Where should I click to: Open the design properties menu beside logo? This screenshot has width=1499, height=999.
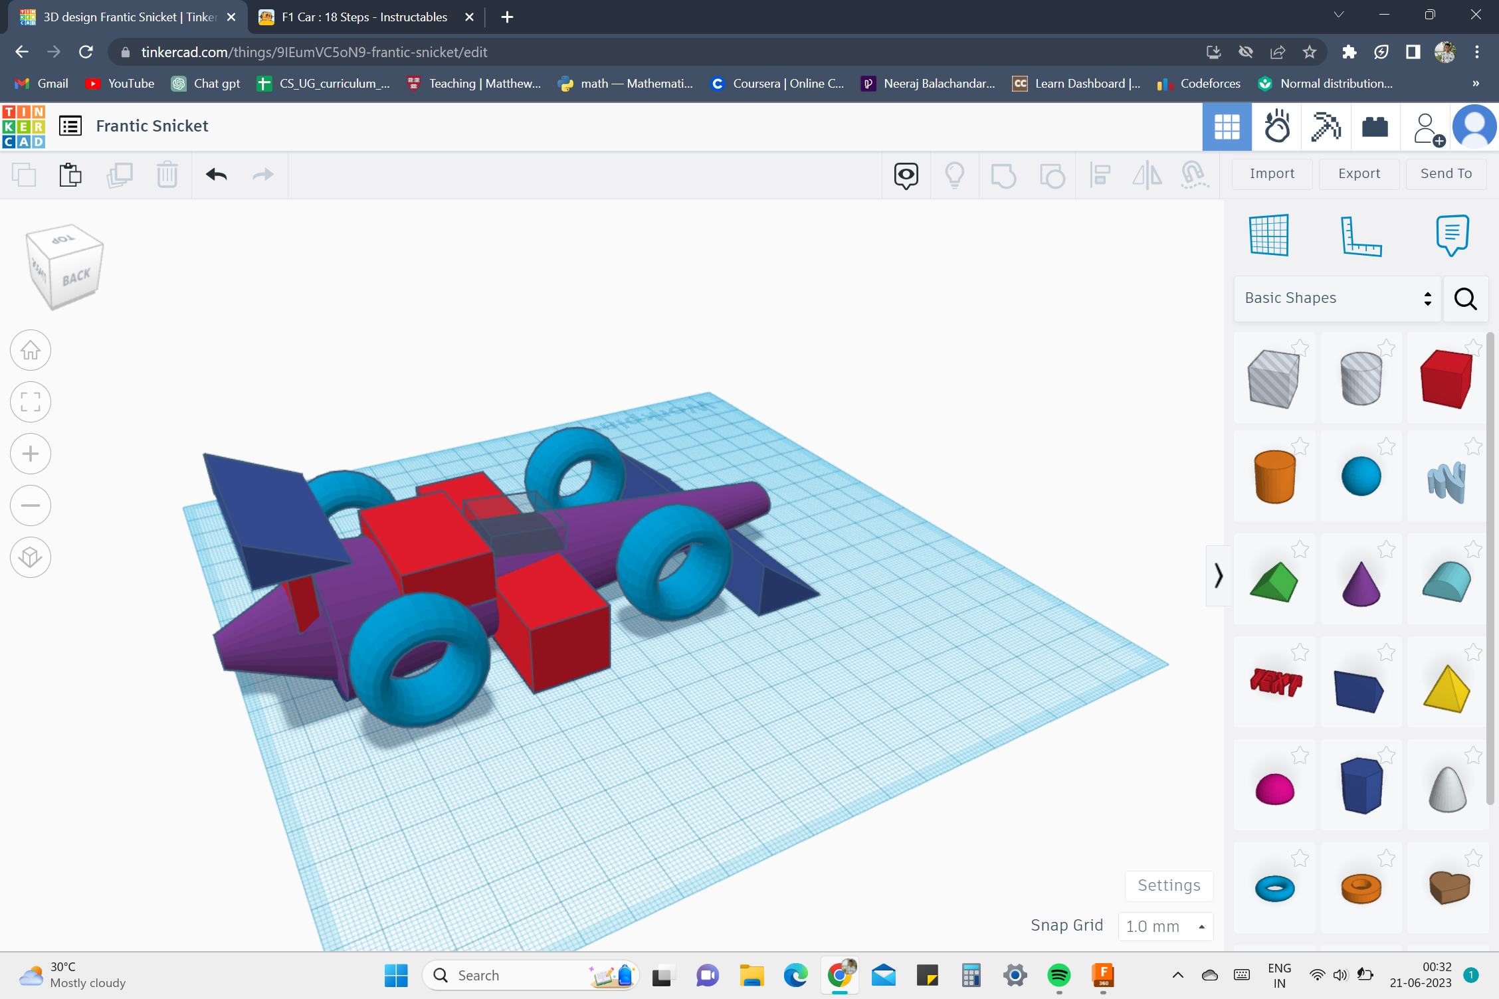pos(70,126)
